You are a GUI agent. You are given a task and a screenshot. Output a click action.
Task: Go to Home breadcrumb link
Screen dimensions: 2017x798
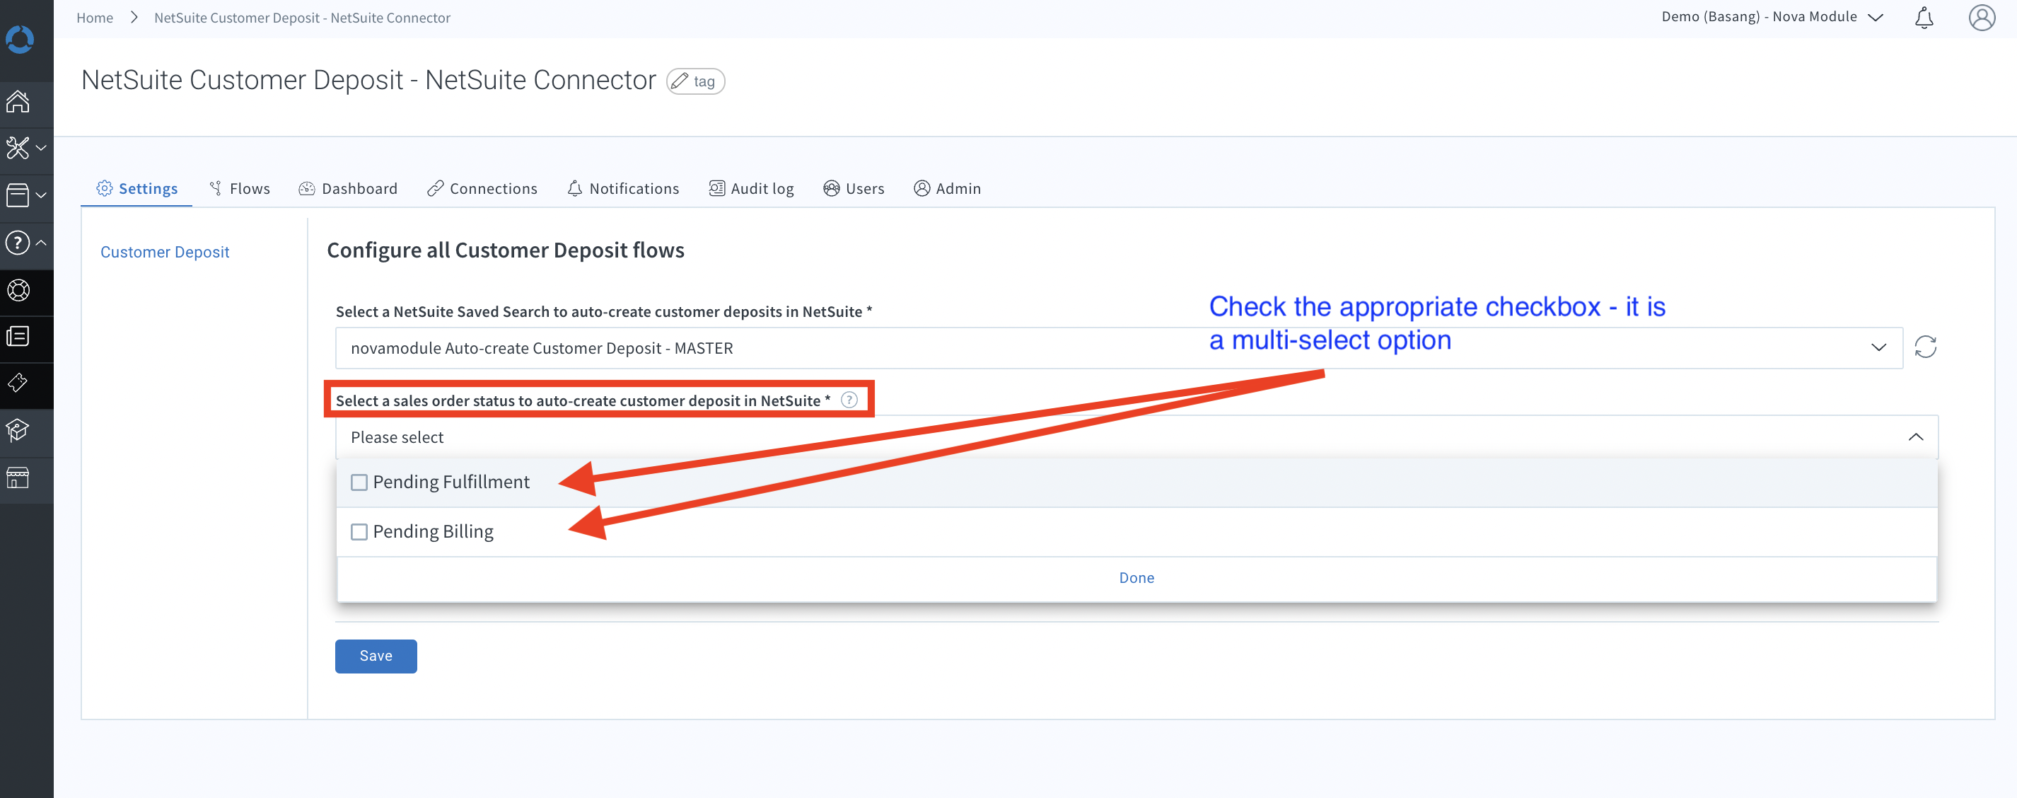coord(95,17)
